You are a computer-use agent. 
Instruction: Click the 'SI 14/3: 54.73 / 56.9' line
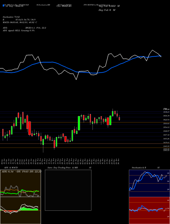(26, 20)
